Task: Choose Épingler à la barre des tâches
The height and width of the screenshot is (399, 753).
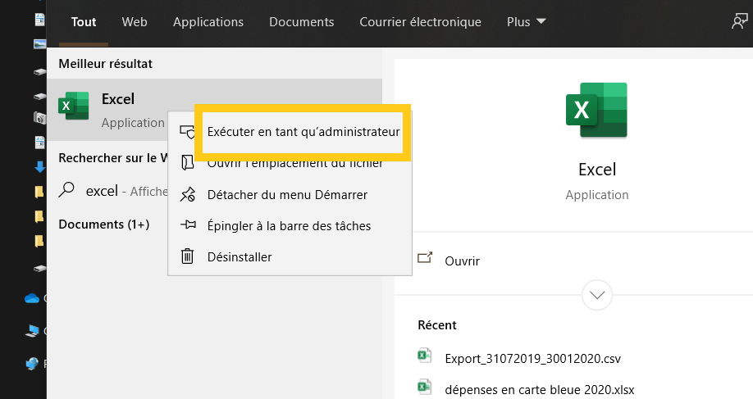Action: click(x=289, y=226)
